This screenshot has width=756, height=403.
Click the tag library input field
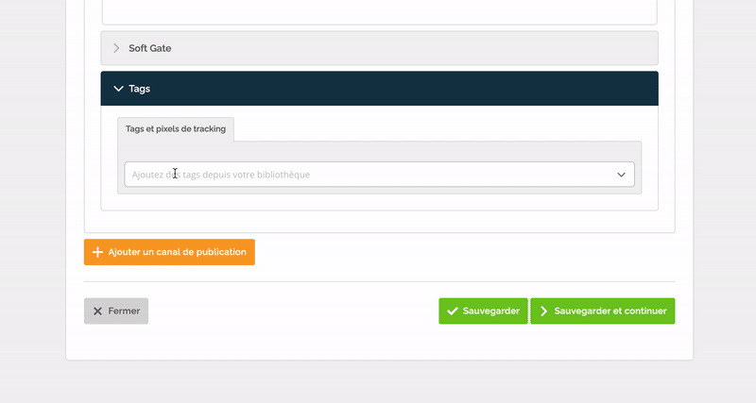click(x=380, y=175)
